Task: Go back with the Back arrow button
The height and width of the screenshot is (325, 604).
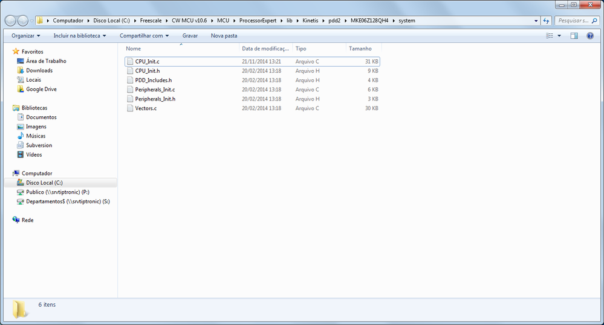Action: coord(10,21)
